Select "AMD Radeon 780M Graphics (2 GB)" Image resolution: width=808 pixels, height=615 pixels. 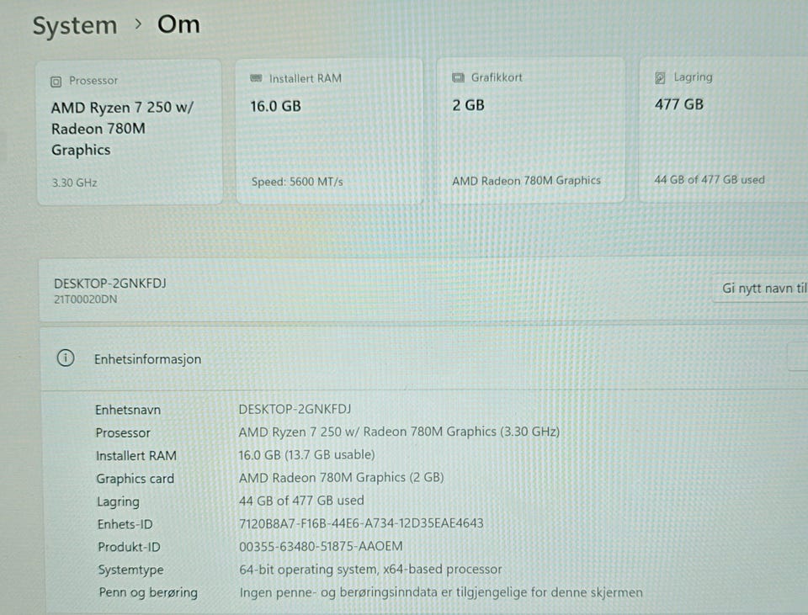[x=342, y=478]
